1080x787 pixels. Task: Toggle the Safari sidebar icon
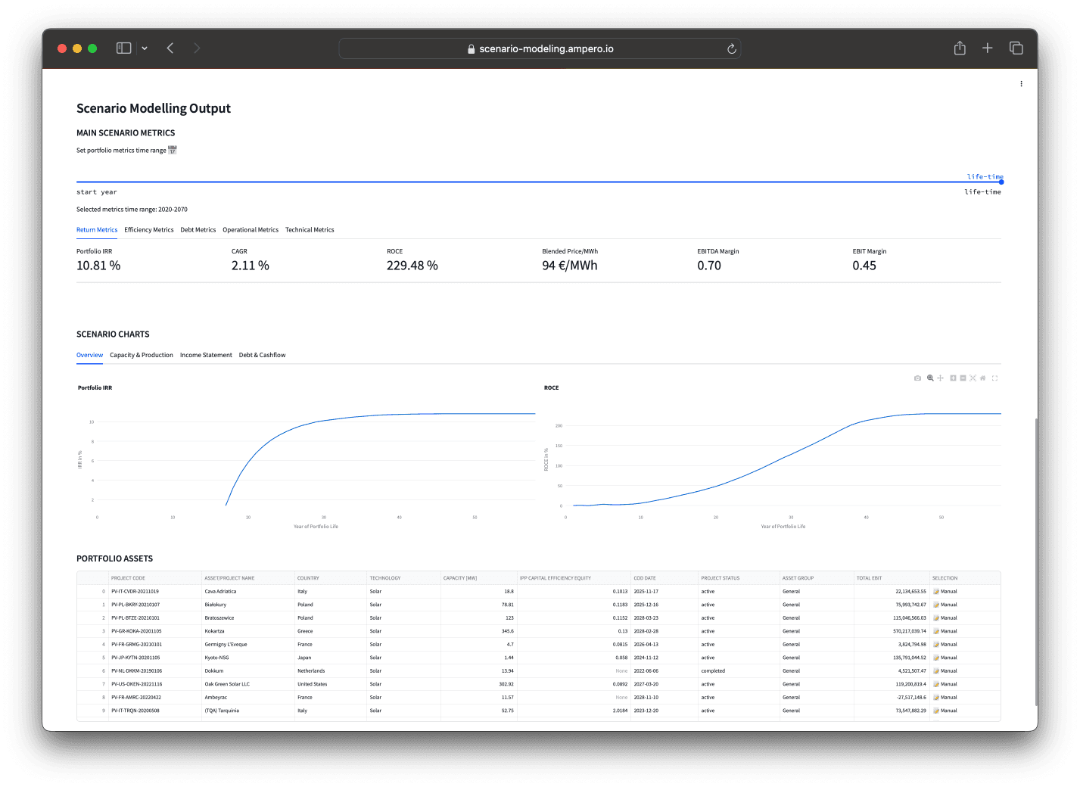pos(123,48)
